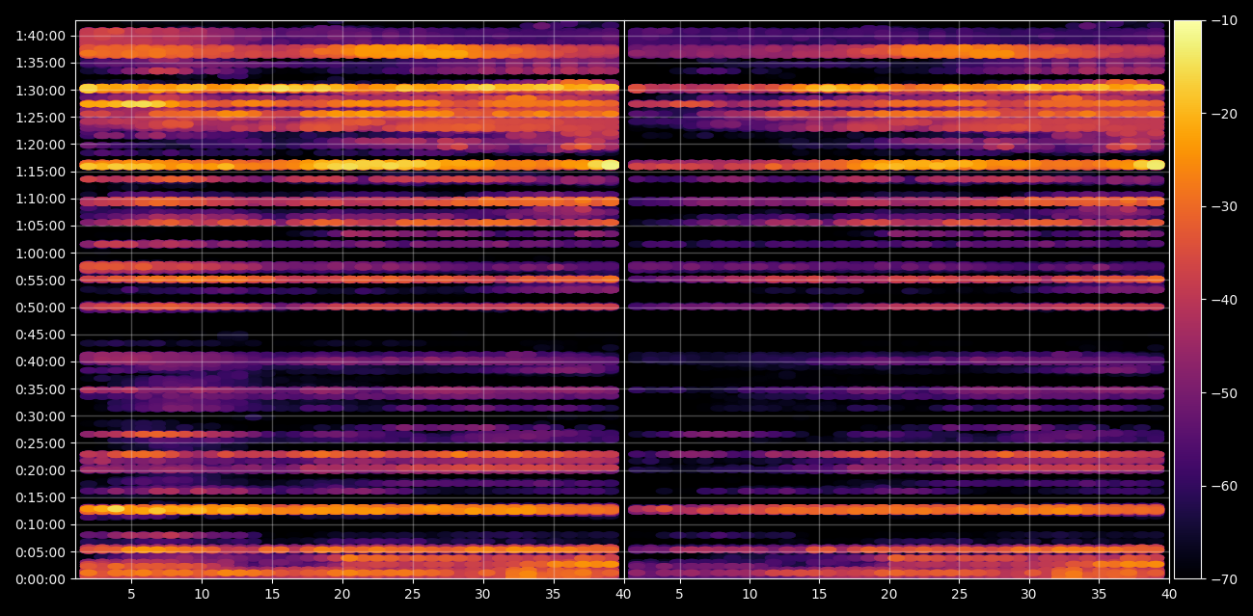Image resolution: width=1253 pixels, height=616 pixels.
Task: Click the 0:25:00 y-axis tick label
Action: pos(41,443)
